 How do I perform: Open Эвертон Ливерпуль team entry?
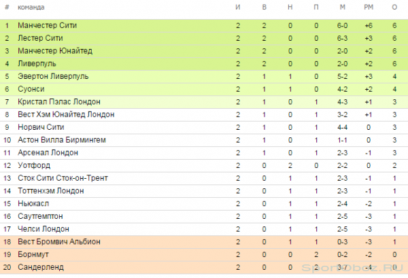53,76
